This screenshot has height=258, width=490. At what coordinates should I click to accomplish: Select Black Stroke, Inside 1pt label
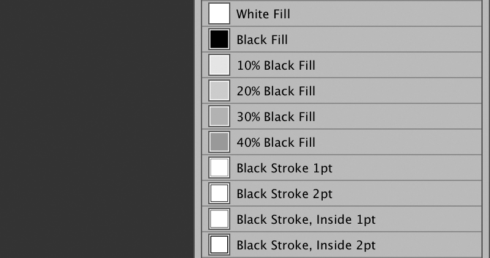coord(306,219)
